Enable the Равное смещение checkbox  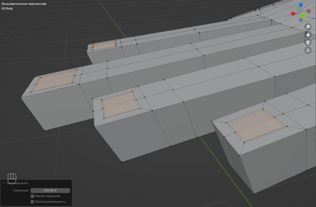point(32,196)
